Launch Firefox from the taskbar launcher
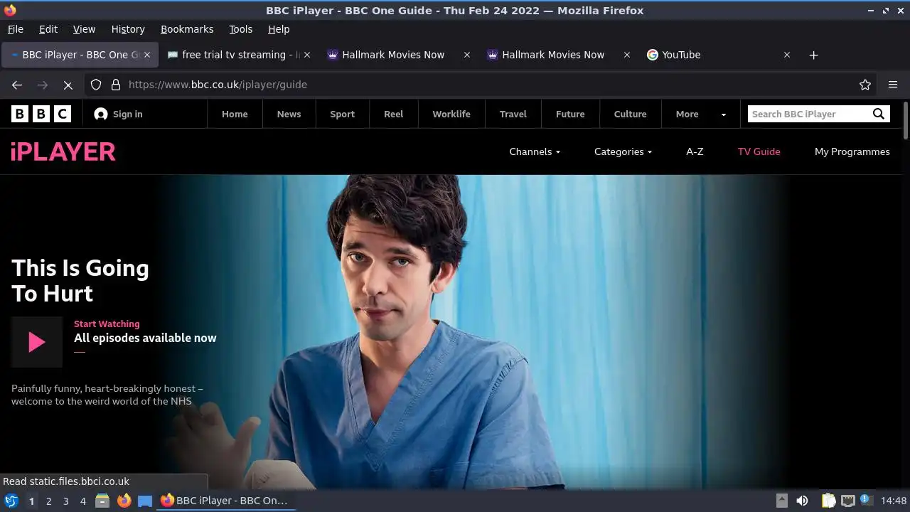Screen dimensions: 910x512 [124, 501]
